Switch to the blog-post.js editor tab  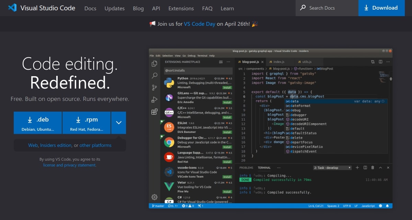coord(251,62)
